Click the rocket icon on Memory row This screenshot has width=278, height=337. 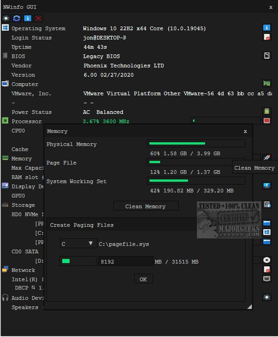coord(266,158)
